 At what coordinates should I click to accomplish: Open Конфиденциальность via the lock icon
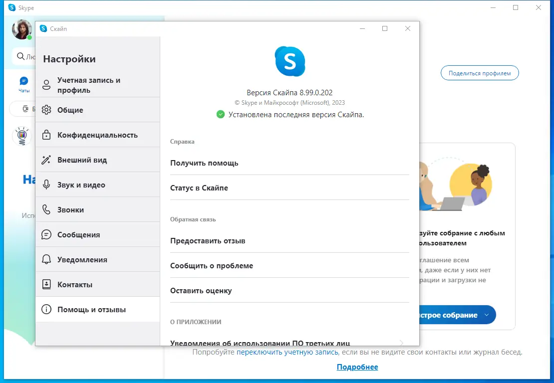[47, 135]
